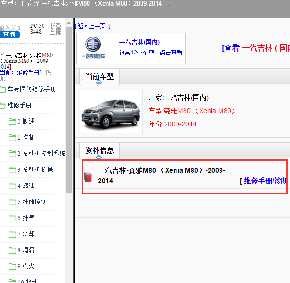Viewport: 290px width, 283px height.
Task: Open 一汽吉林-森雅M80 2009-2014 manual title
Action: [x=162, y=176]
